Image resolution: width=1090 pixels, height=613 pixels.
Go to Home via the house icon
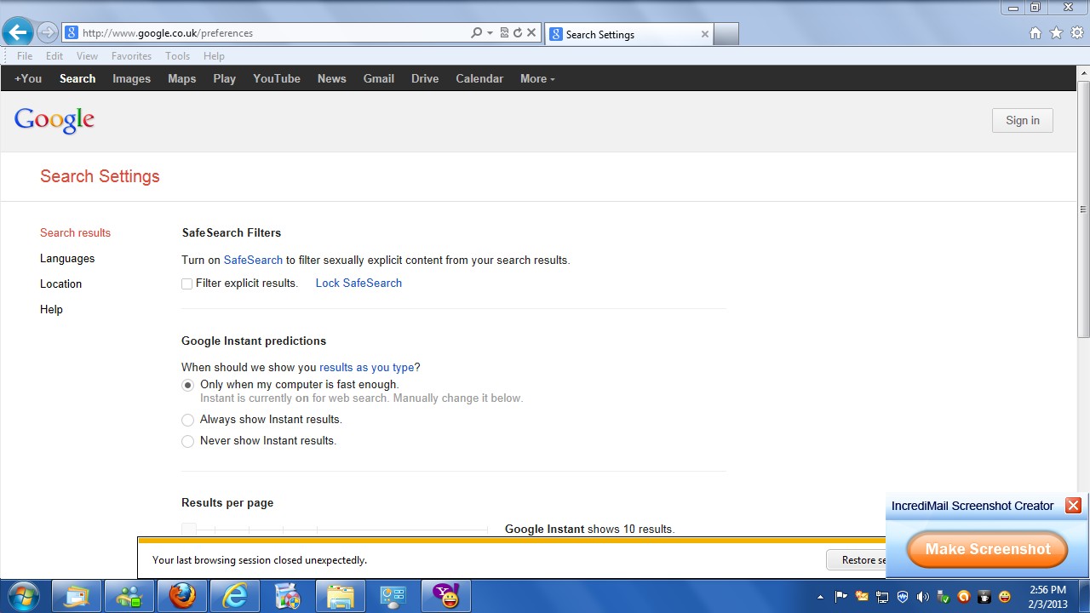1035,33
